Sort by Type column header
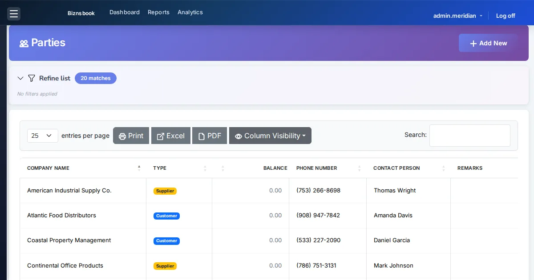534x280 pixels. coord(179,168)
